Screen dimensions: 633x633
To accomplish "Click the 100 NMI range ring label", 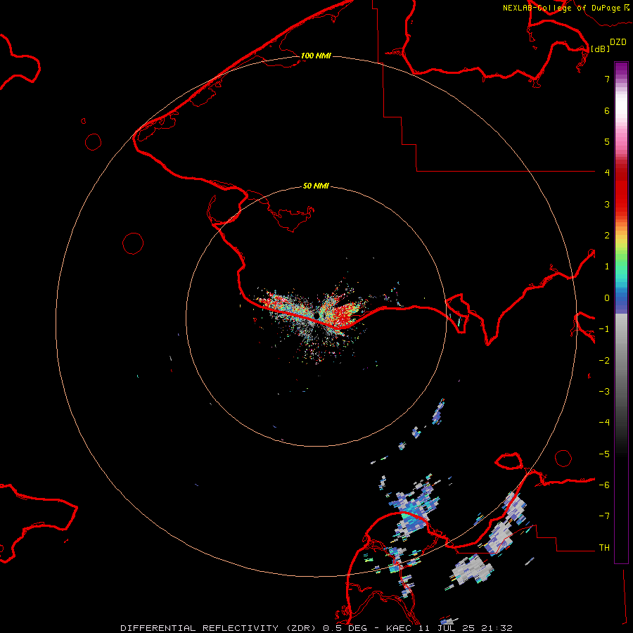I will (316, 56).
